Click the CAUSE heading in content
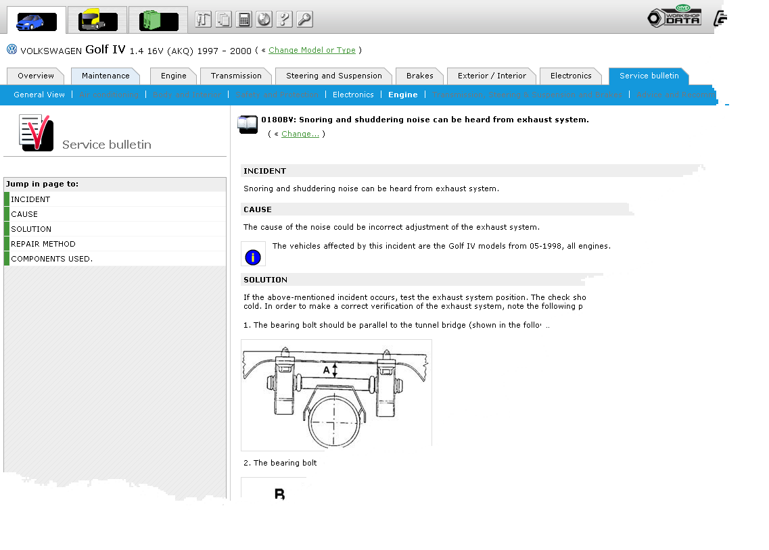The image size is (769, 550). click(258, 209)
